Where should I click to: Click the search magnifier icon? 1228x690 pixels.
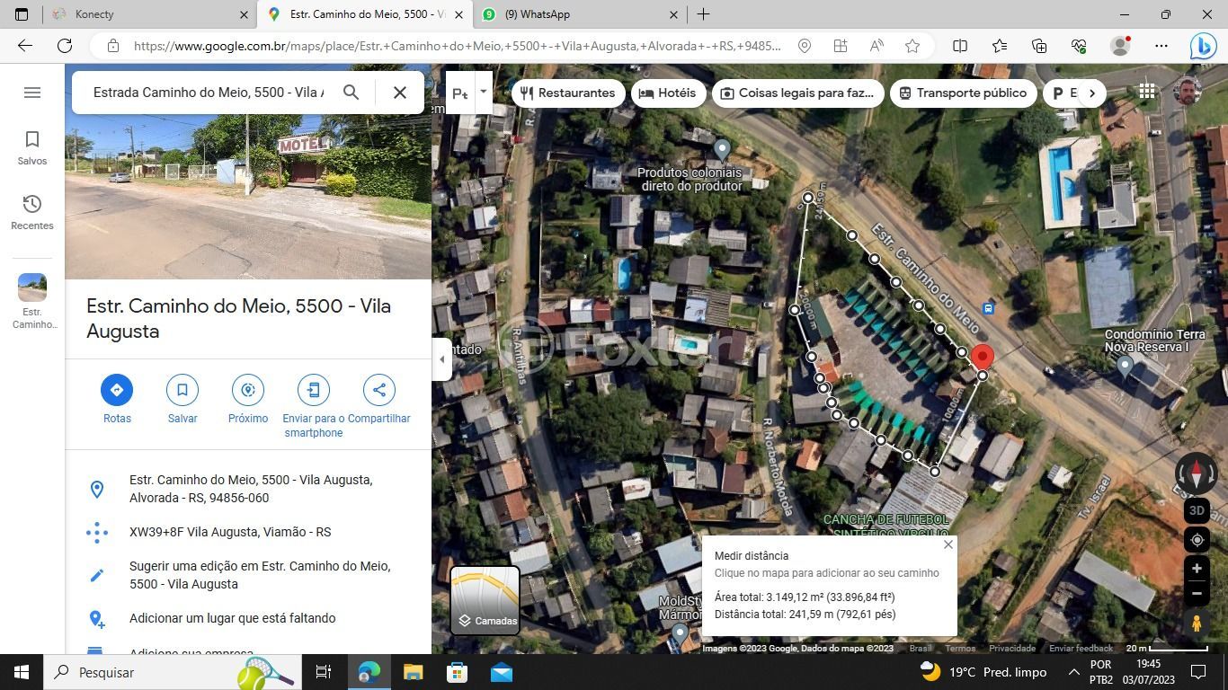(x=351, y=93)
